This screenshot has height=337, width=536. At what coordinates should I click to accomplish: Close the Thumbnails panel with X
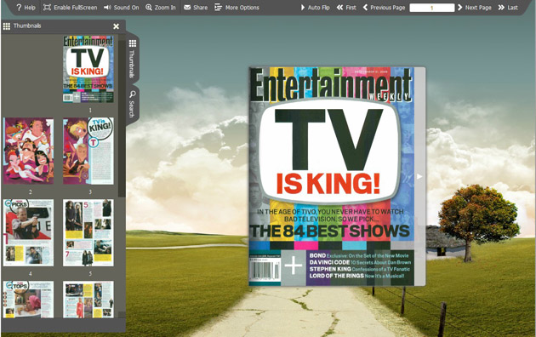coord(117,26)
